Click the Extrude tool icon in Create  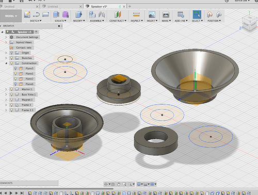tap(56, 14)
